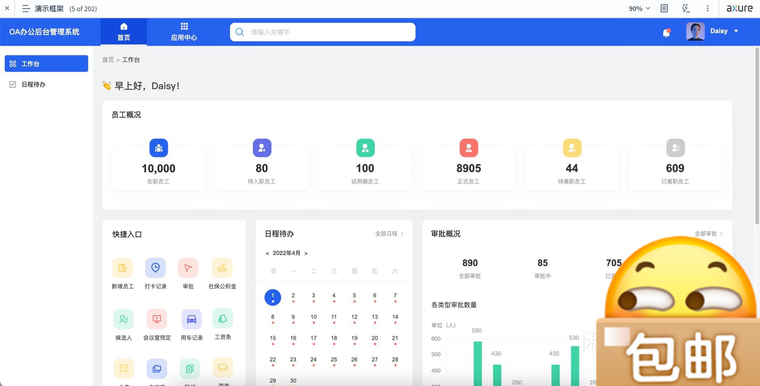Click the keyword search input field

(x=329, y=32)
